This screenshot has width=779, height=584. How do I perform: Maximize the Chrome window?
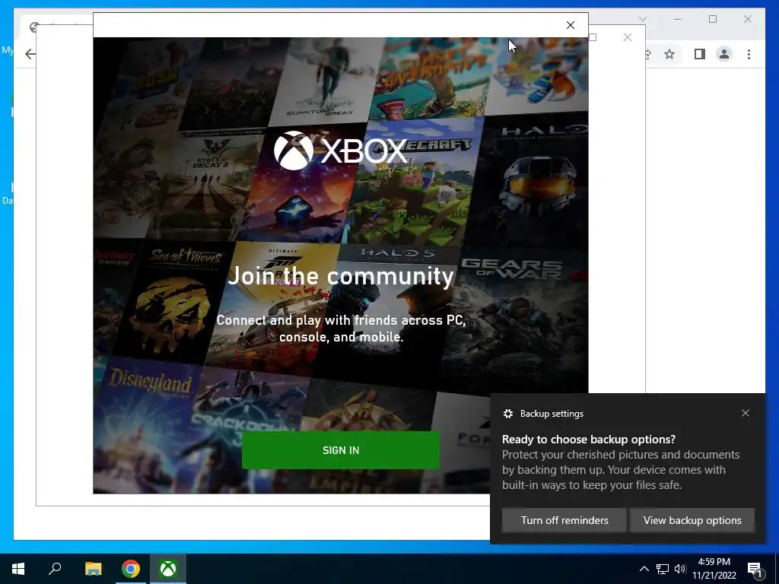(713, 19)
